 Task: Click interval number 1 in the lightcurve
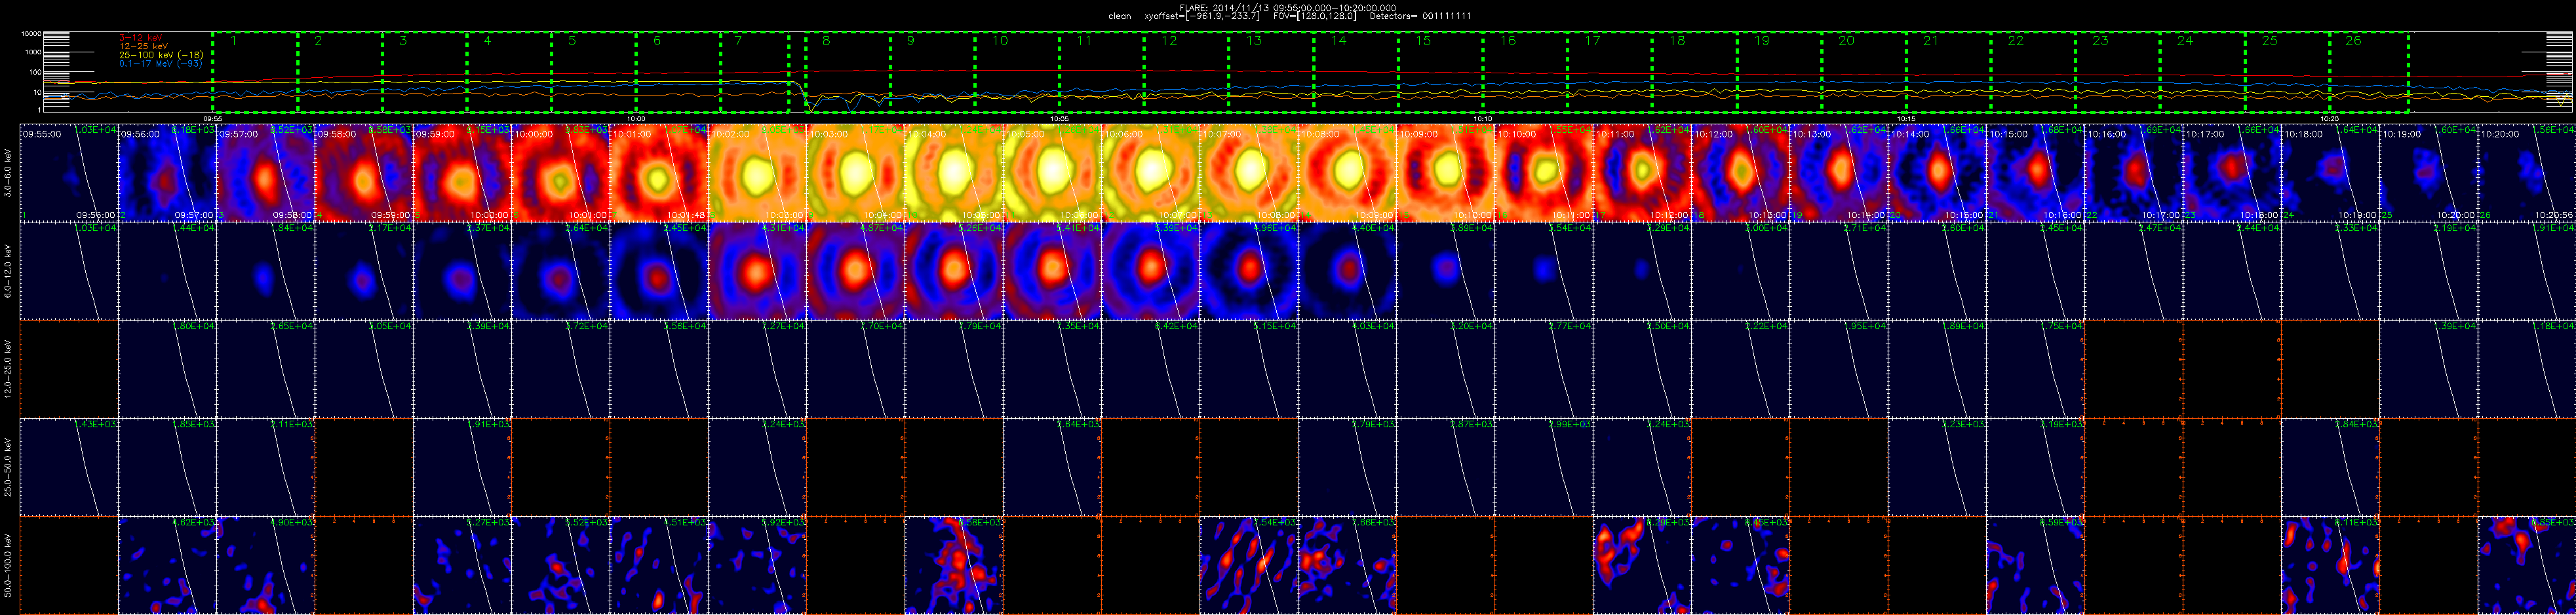(x=234, y=41)
